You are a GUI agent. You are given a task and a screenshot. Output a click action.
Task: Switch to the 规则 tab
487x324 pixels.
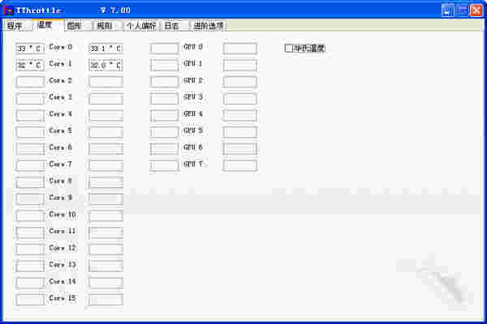tap(107, 26)
